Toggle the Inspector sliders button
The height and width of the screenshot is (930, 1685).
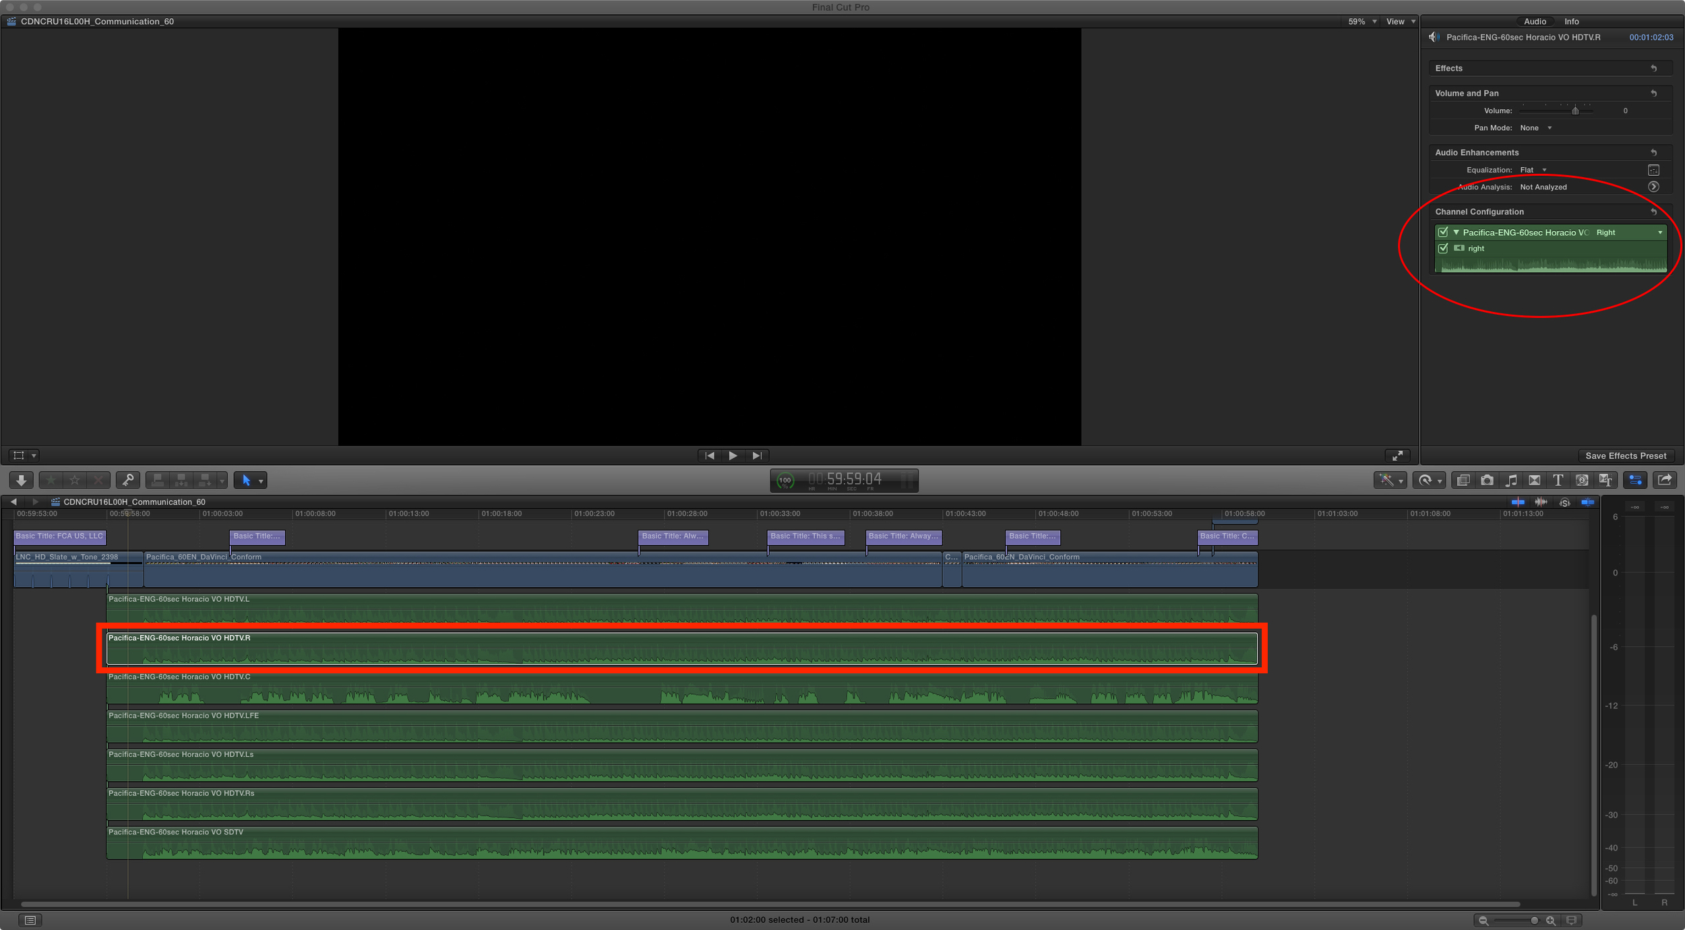(x=1636, y=480)
